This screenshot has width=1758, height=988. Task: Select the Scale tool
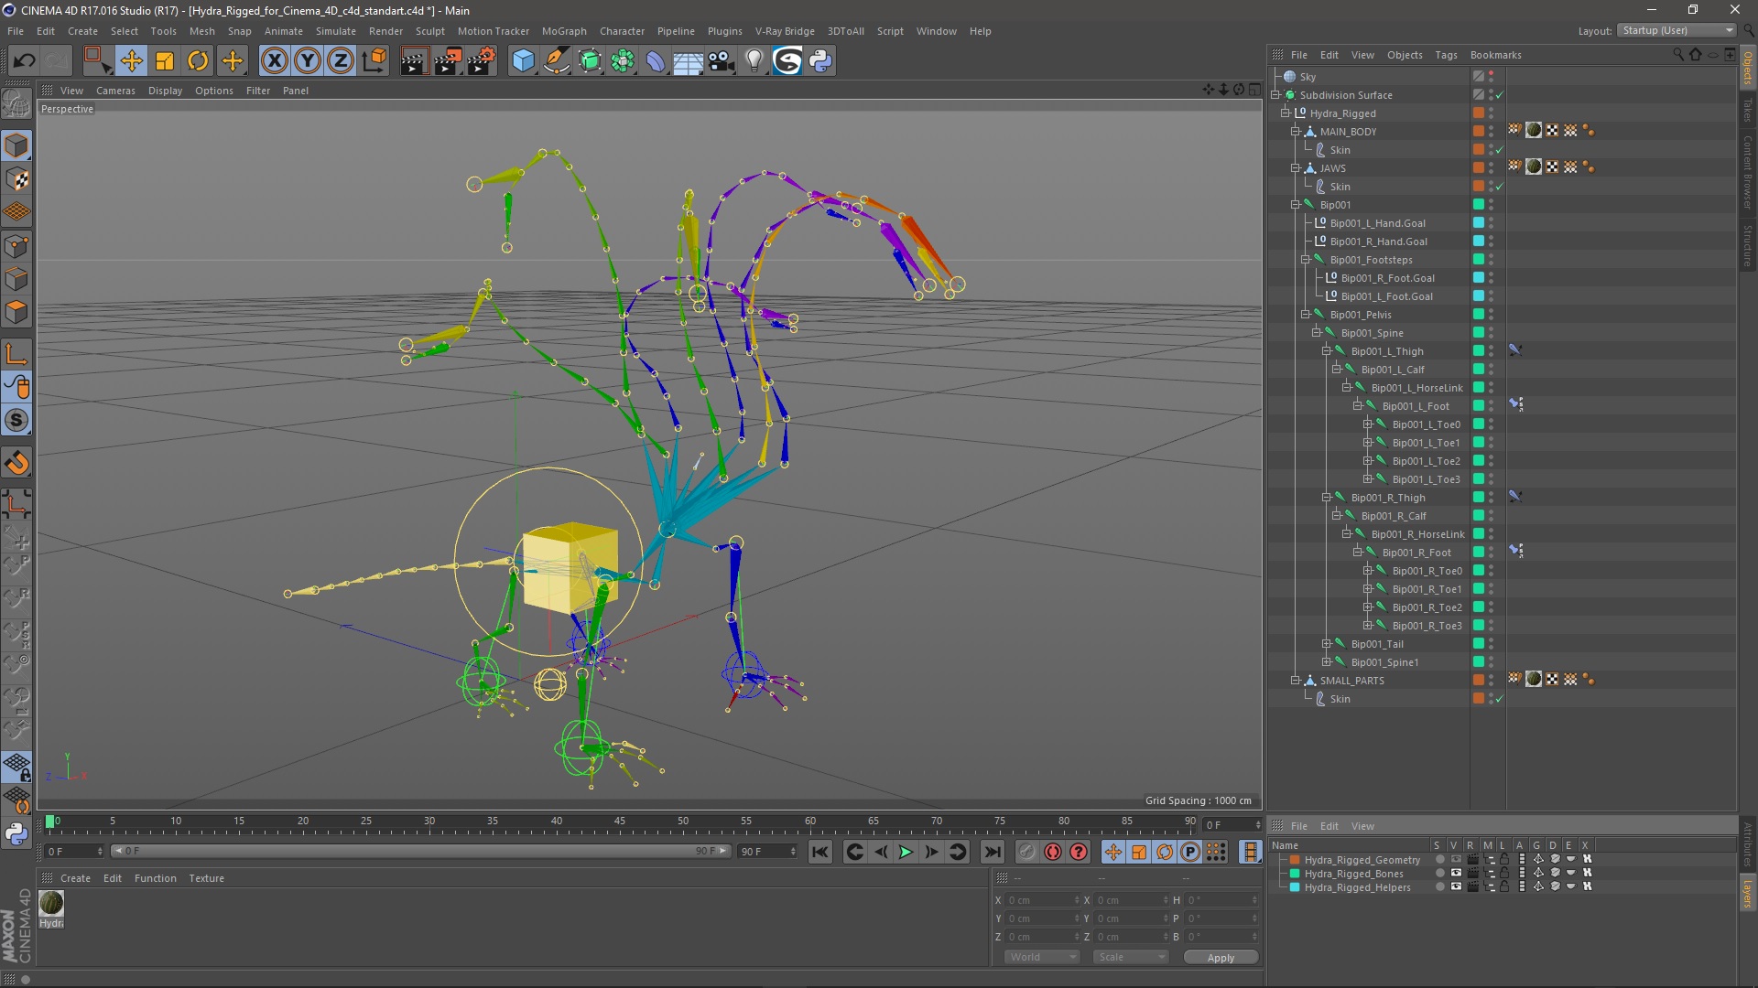pyautogui.click(x=165, y=61)
